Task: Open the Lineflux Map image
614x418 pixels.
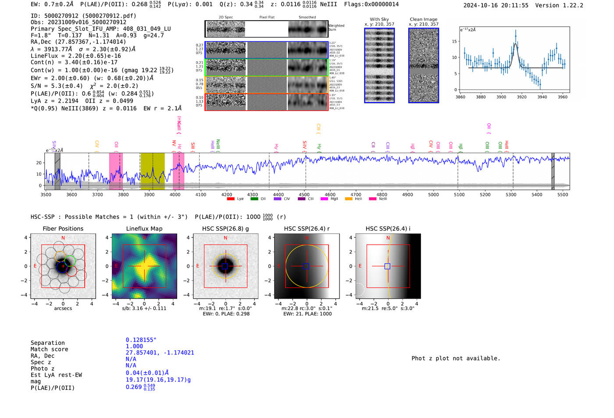Action: (144, 266)
